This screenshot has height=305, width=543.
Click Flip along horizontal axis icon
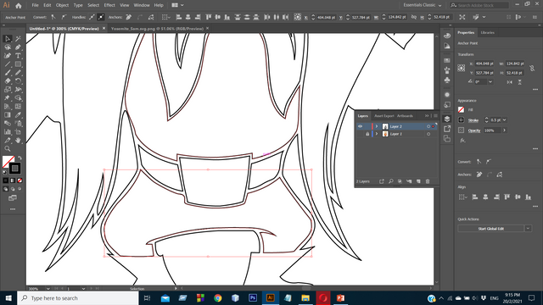click(x=509, y=82)
